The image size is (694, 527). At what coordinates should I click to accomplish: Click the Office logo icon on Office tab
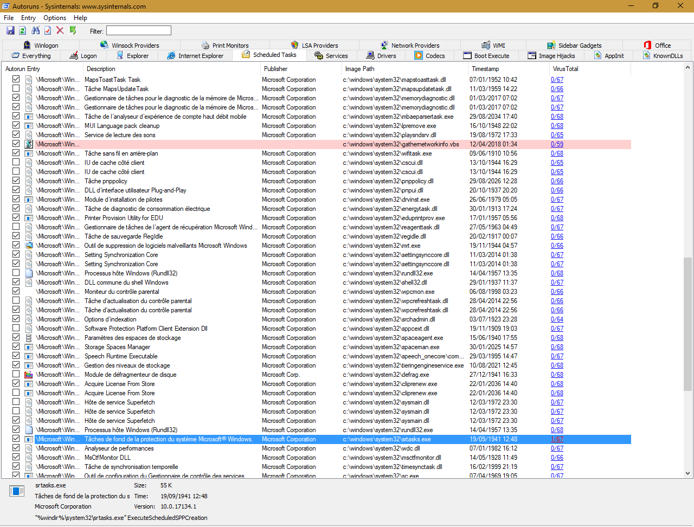(x=647, y=45)
